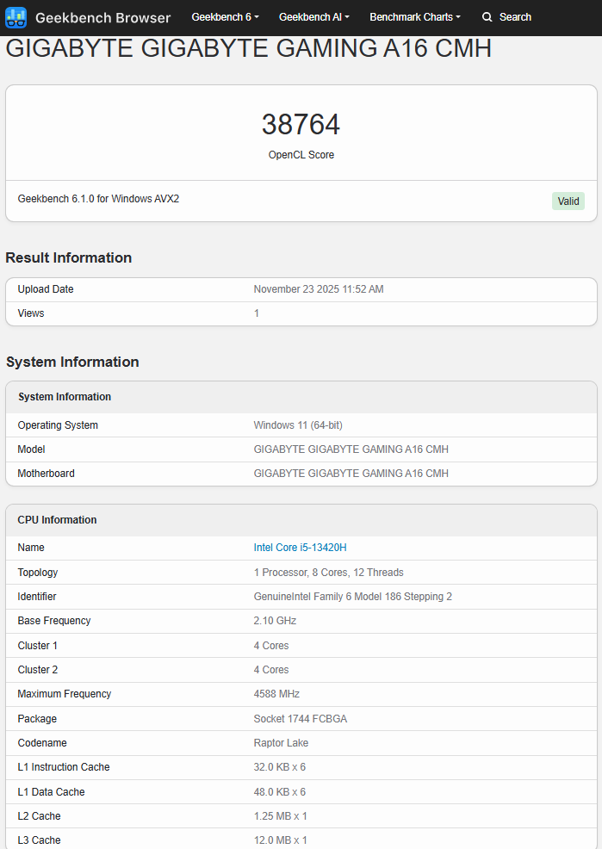Select the Motherboard row GIGABYTE value
Viewport: 602px width, 849px height.
click(351, 474)
